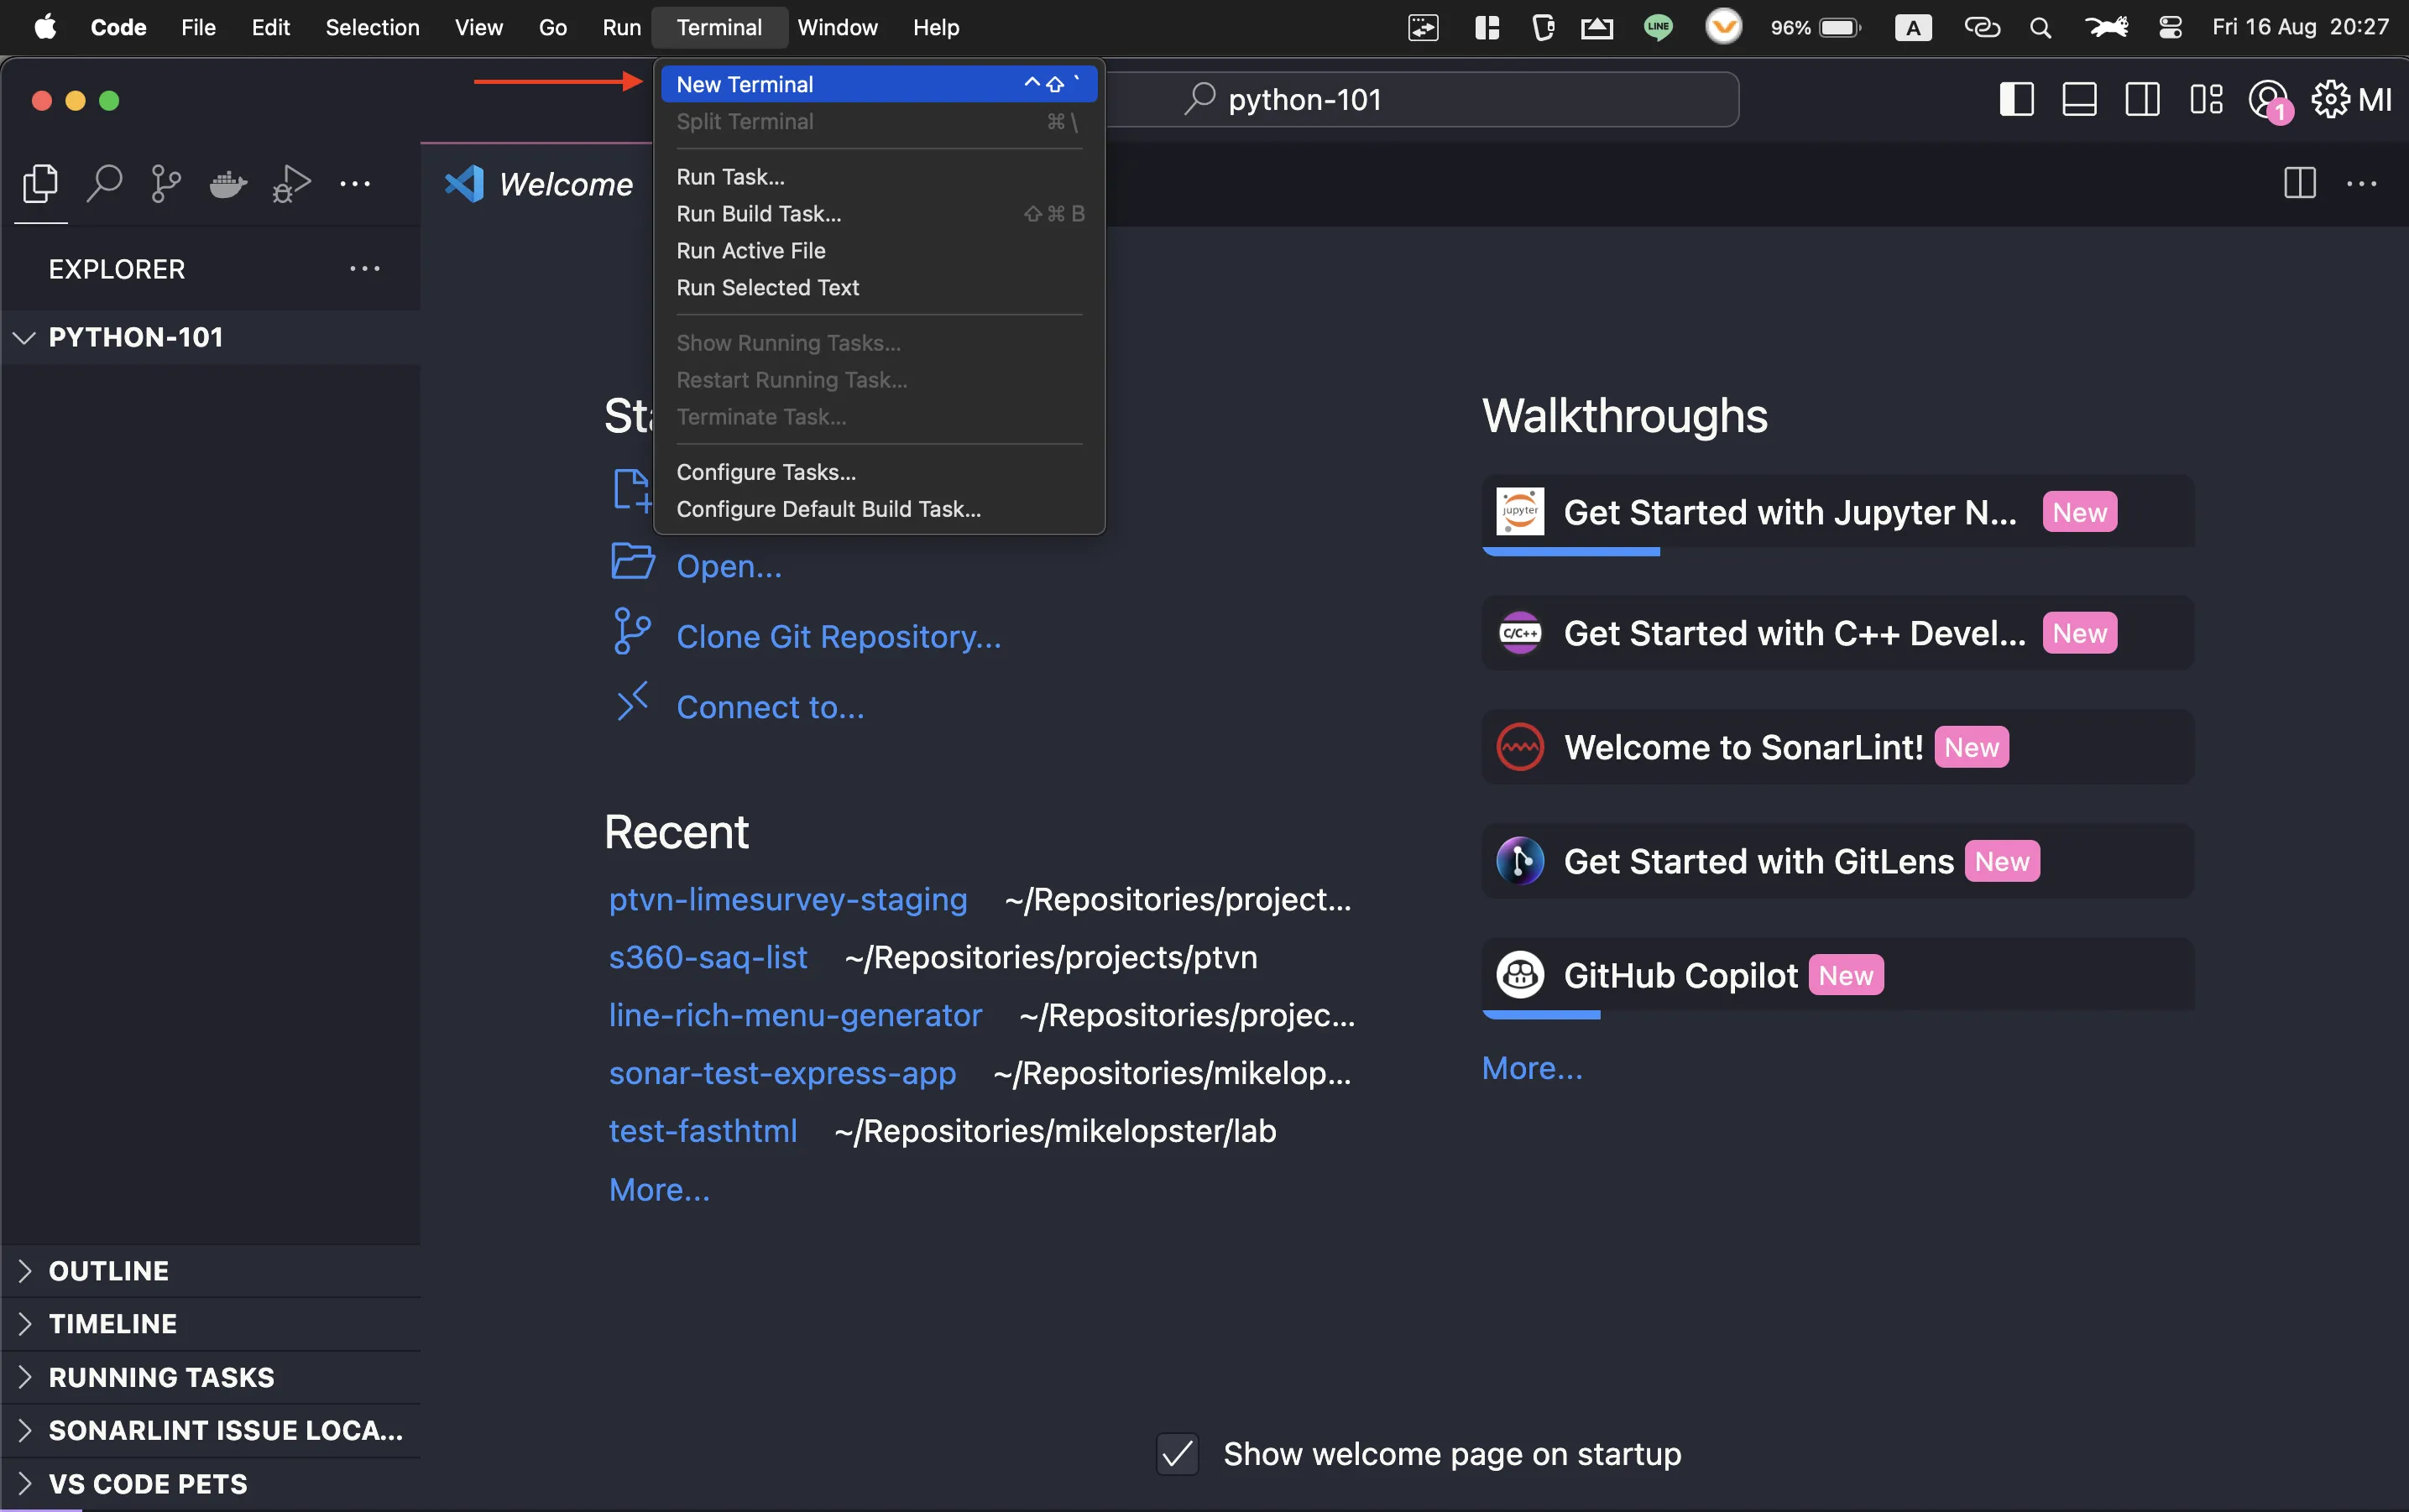Open Explorer views and more actions

coord(365,268)
